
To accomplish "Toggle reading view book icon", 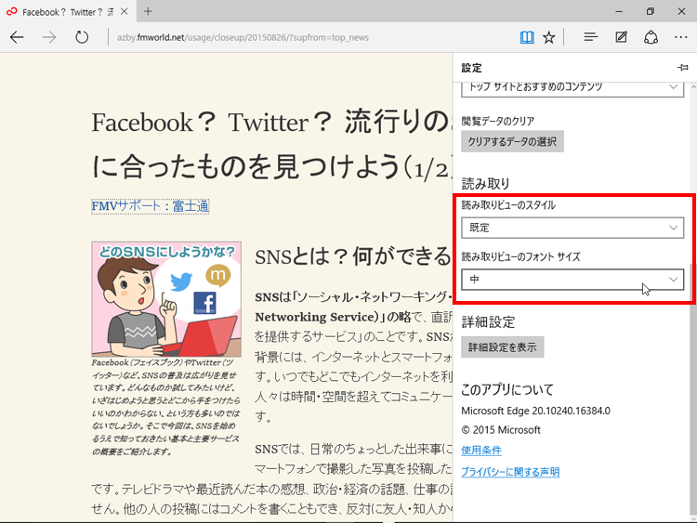I will 527,37.
